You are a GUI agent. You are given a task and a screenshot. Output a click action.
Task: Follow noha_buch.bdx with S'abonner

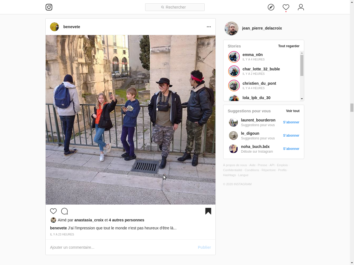click(x=291, y=149)
